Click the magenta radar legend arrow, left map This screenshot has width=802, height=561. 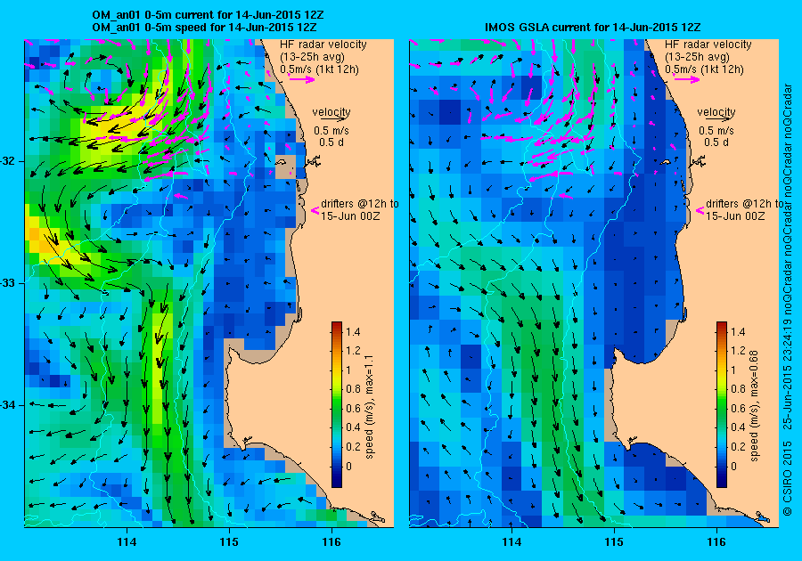pyautogui.click(x=301, y=79)
